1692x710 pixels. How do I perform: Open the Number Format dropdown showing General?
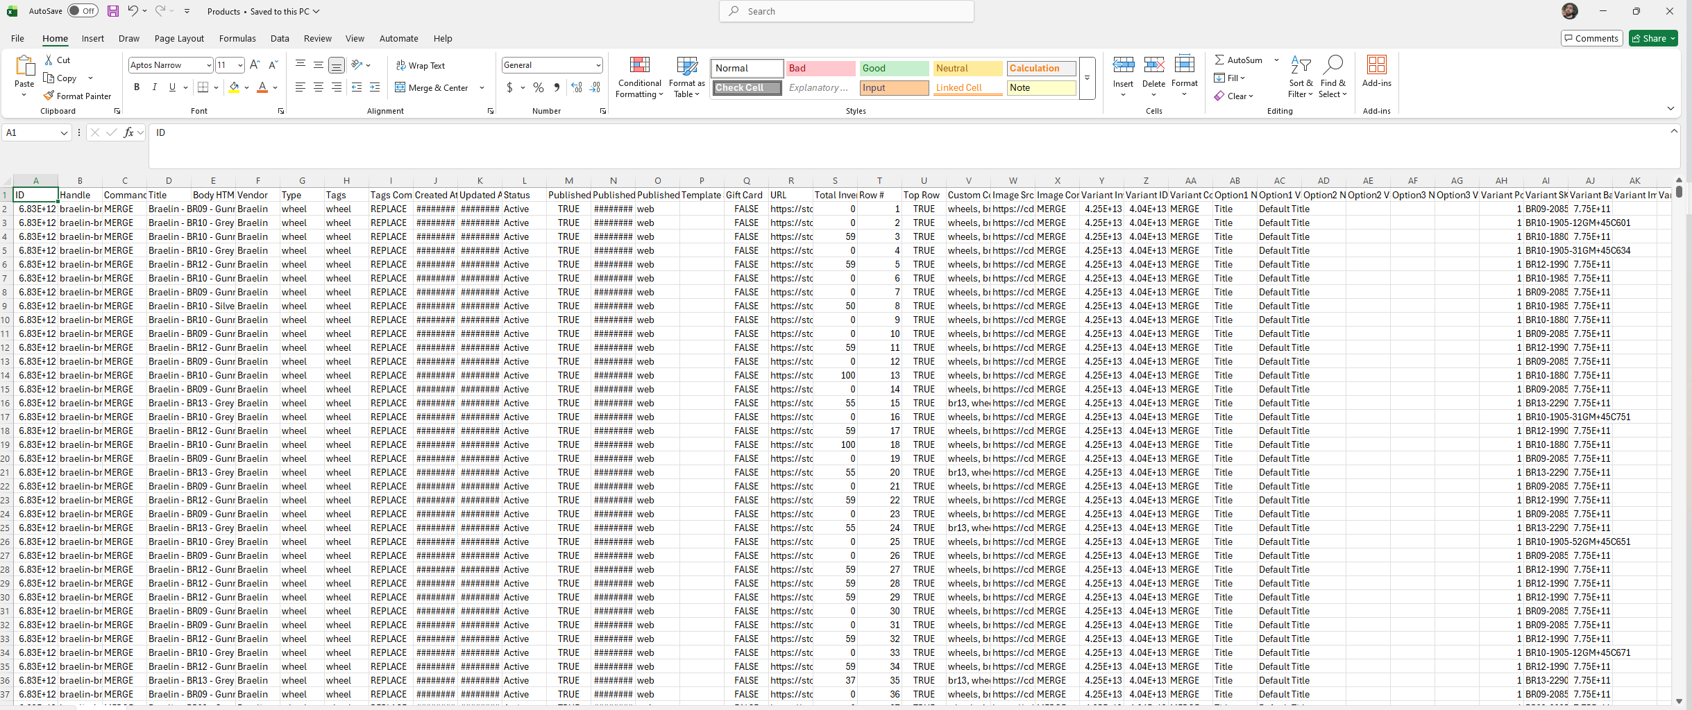click(x=552, y=64)
